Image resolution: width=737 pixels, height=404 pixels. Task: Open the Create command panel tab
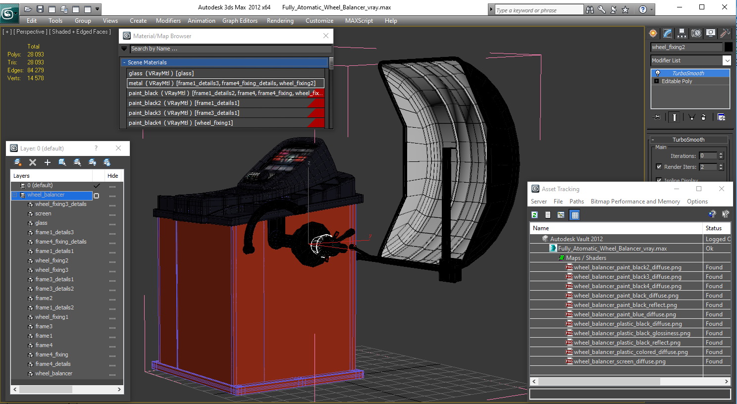point(653,33)
